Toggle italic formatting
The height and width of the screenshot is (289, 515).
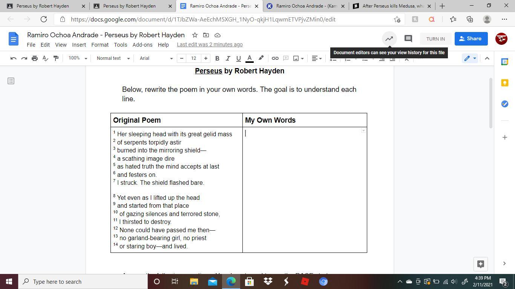228,58
